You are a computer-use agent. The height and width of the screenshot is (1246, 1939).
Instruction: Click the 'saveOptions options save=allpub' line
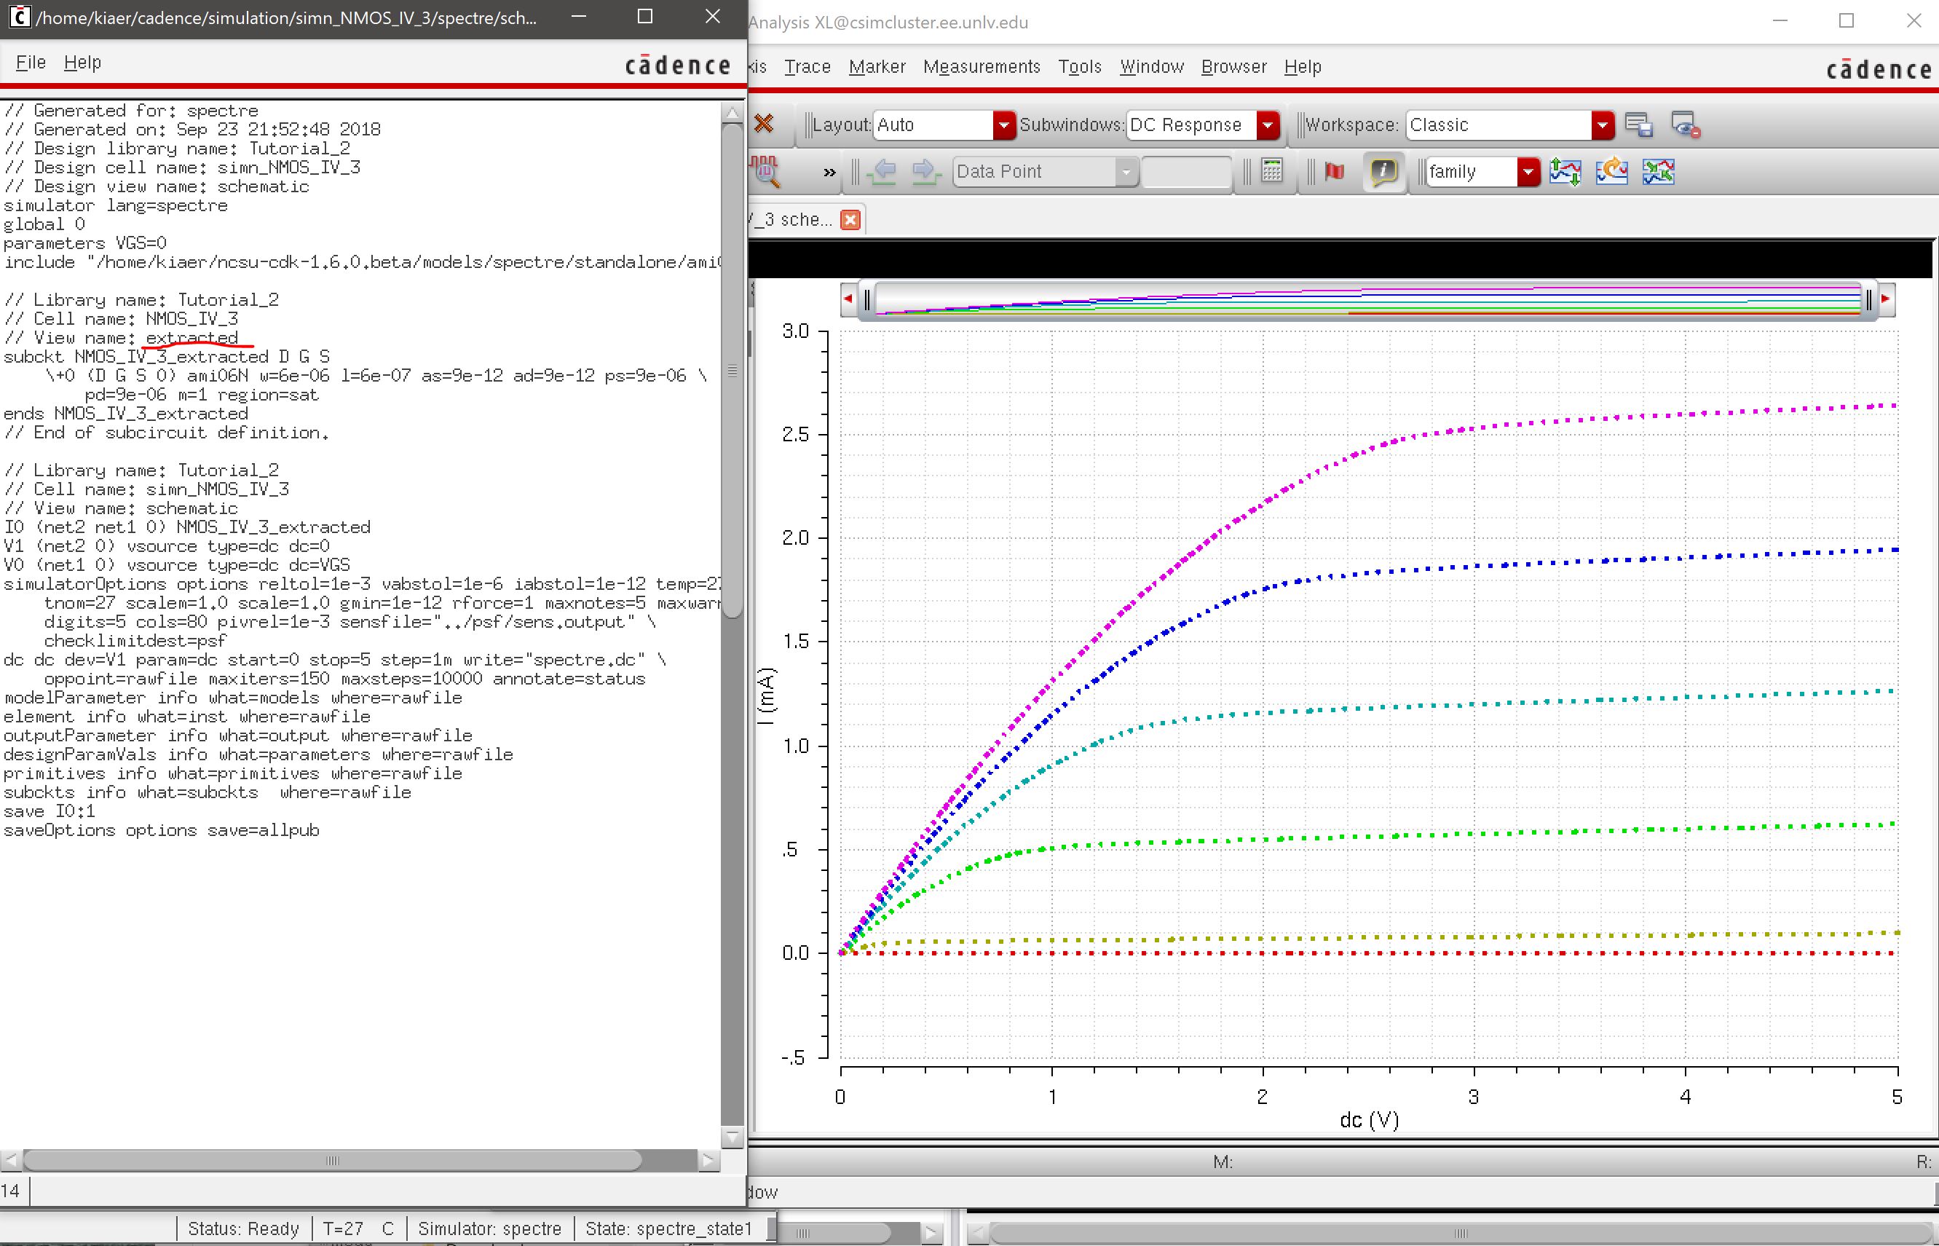(x=162, y=830)
